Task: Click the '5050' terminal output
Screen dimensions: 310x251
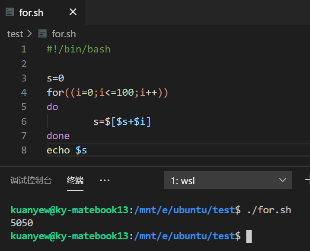Action: pyautogui.click(x=22, y=223)
